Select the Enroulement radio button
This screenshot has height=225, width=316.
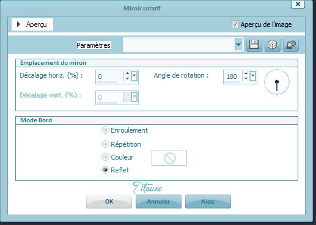pos(105,130)
